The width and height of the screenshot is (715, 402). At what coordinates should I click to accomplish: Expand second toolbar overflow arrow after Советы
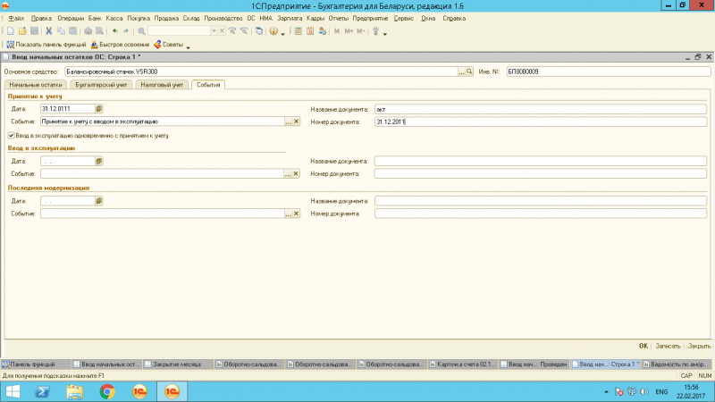click(x=188, y=47)
